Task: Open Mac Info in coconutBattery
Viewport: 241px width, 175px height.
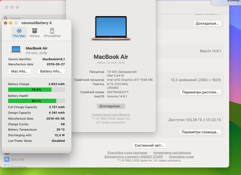Action: (x=19, y=71)
